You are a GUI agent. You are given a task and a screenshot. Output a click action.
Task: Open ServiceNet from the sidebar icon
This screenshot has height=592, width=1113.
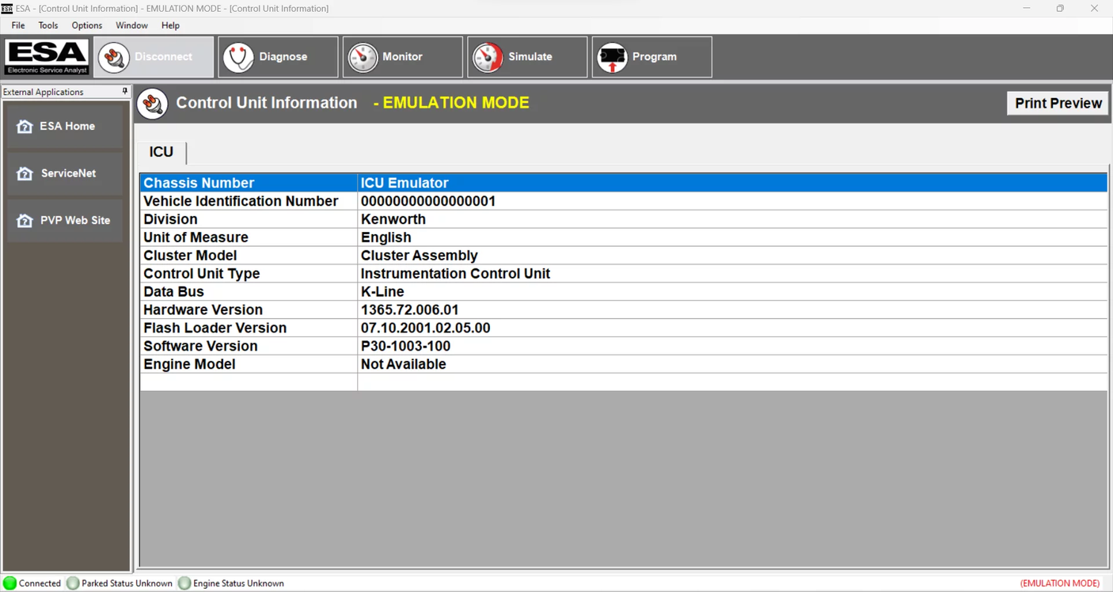tap(24, 173)
